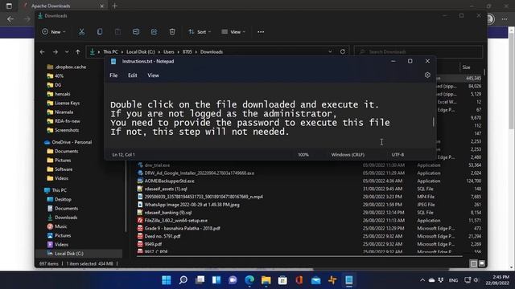Select rdasaed_assets (1).sql file
Image resolution: width=515 pixels, height=289 pixels.
pos(166,189)
